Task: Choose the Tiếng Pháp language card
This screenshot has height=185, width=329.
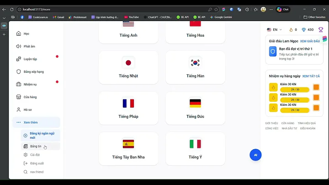Action: tap(128, 108)
